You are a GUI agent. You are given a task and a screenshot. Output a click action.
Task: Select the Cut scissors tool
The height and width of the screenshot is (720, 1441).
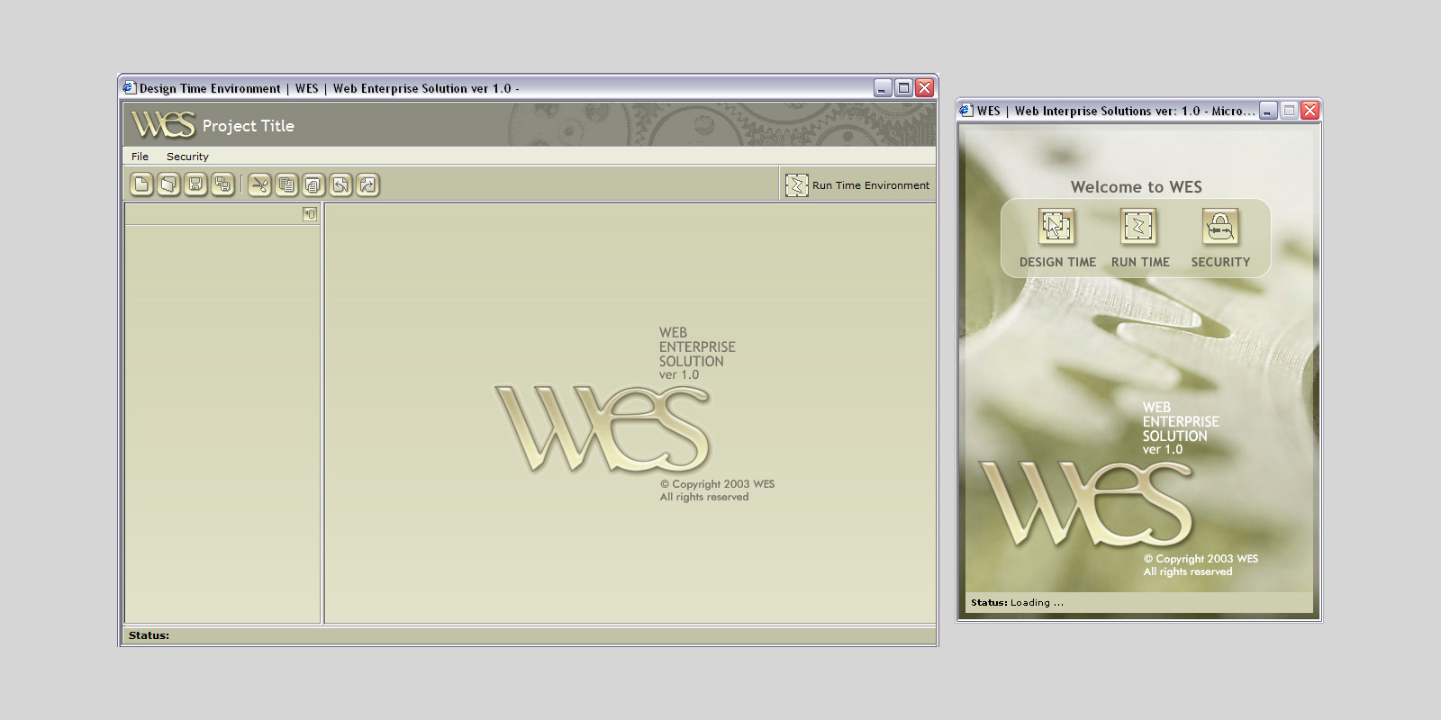[x=259, y=185]
